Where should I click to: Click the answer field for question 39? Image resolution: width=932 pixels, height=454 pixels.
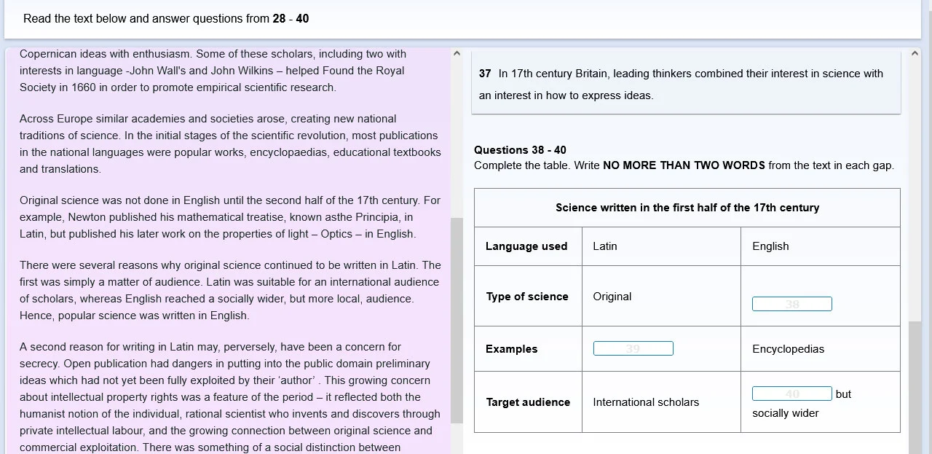(633, 348)
